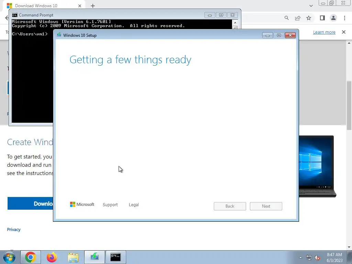Screen dimensions: 352x264
Task: Open Chrome from the taskbar
Action: (31, 257)
